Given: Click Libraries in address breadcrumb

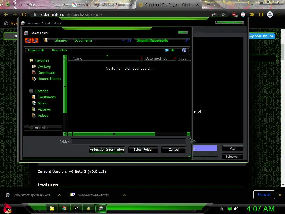Looking at the screenshot, I should tap(61, 40).
